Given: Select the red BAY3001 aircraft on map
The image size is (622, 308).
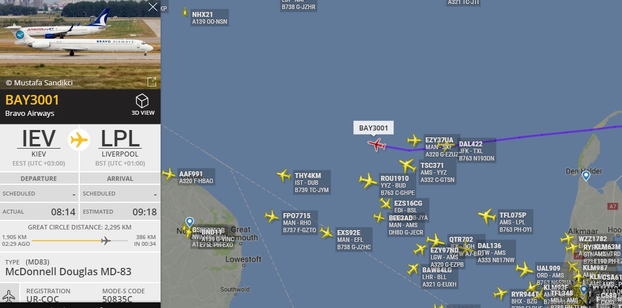Looking at the screenshot, I should tap(377, 144).
